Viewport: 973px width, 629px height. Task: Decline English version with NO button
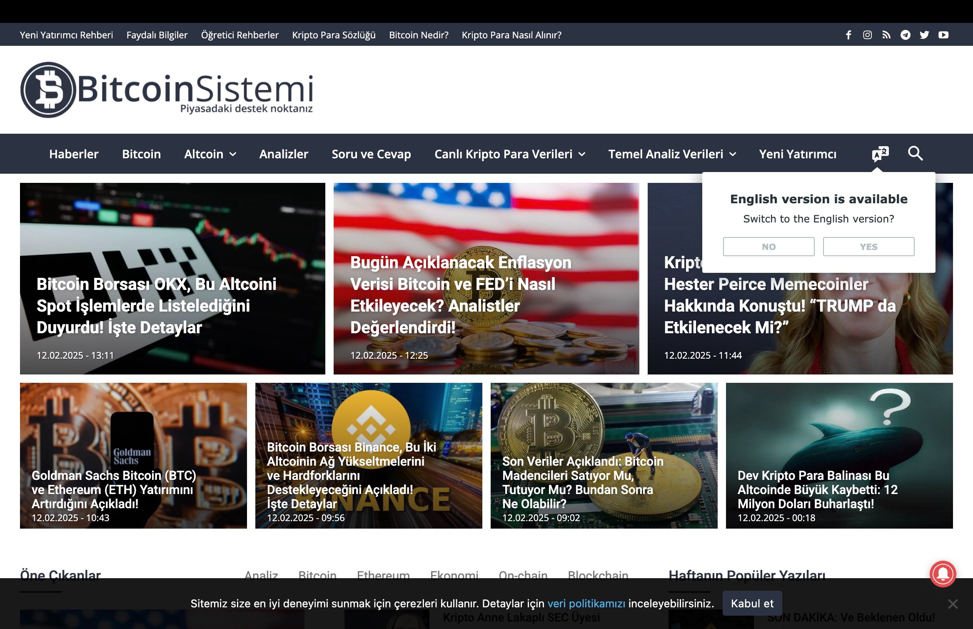768,247
